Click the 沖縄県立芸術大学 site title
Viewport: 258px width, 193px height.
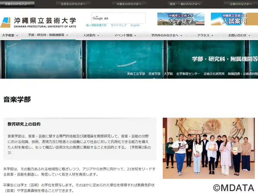pos(45,21)
